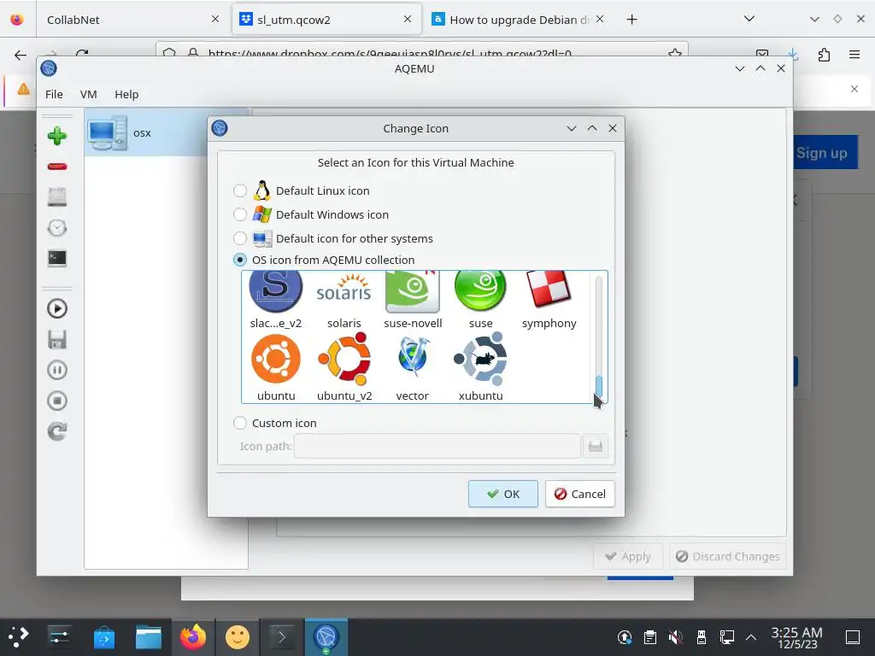This screenshot has width=875, height=656.
Task: Reset the VM with the circular arrow icon
Action: (57, 431)
